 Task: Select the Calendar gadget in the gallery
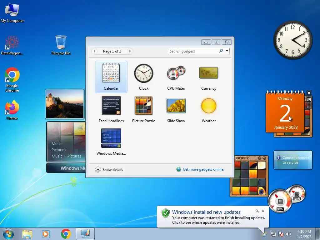pyautogui.click(x=111, y=77)
